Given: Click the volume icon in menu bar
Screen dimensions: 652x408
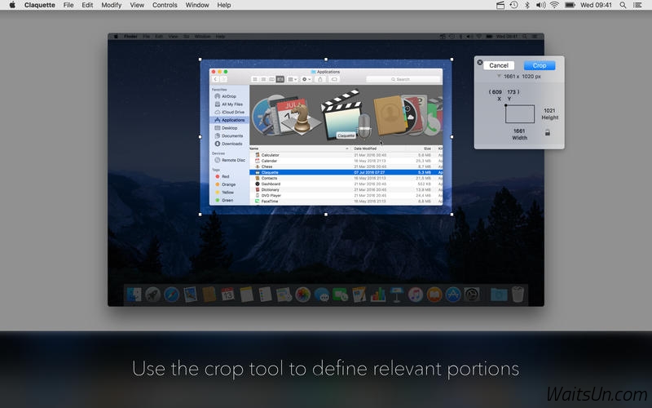Looking at the screenshot, I should 540,5.
